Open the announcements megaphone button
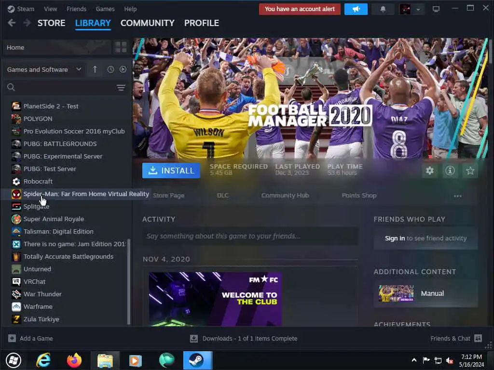Image resolution: width=494 pixels, height=370 pixels. pyautogui.click(x=356, y=9)
